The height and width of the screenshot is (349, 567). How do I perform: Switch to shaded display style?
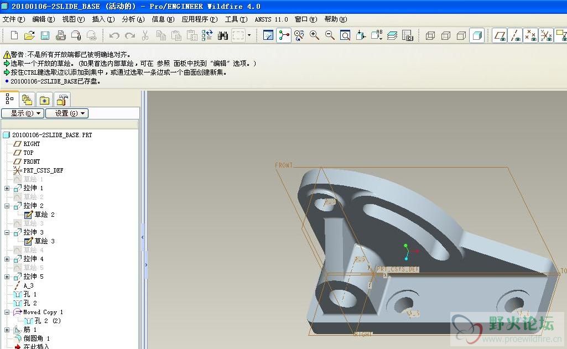click(x=477, y=35)
